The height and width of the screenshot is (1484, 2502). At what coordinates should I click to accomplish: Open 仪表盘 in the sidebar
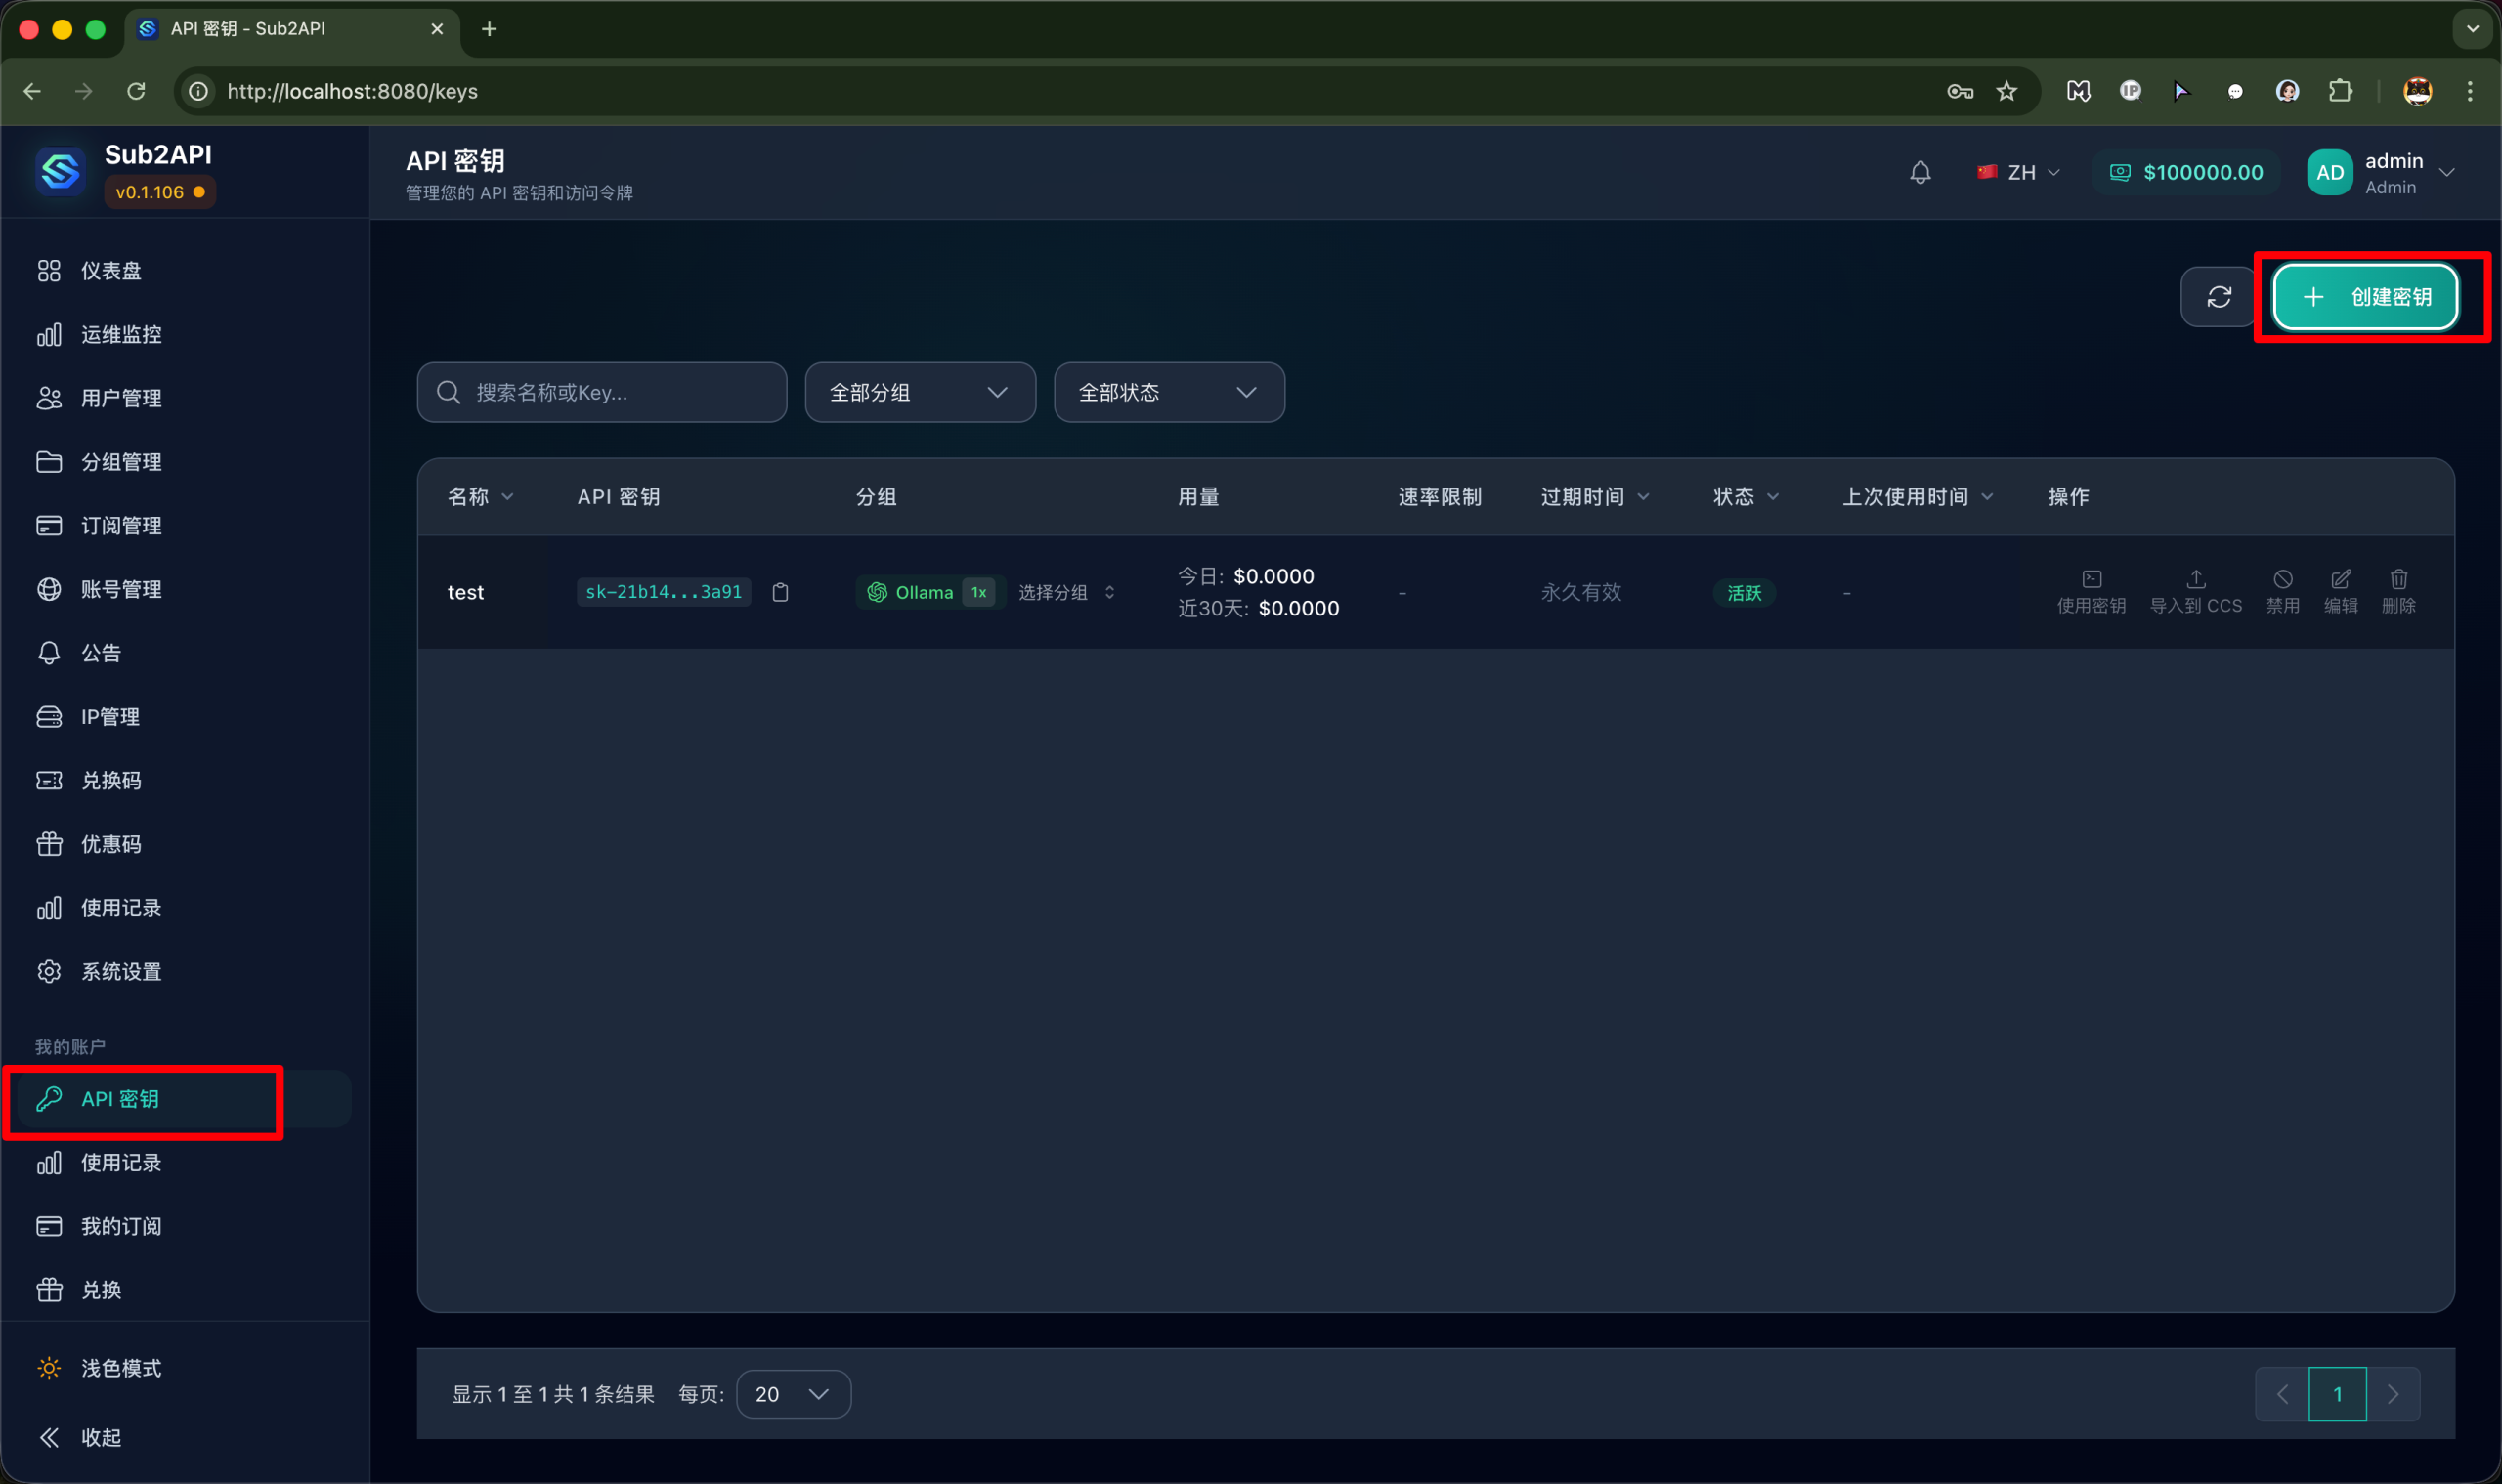pyautogui.click(x=110, y=271)
